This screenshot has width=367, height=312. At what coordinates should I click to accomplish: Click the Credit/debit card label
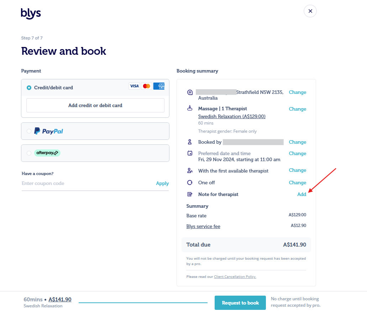pyautogui.click(x=53, y=88)
